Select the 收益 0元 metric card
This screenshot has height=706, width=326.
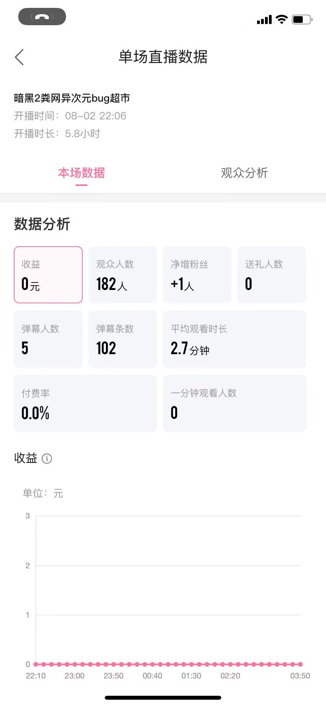click(x=48, y=275)
